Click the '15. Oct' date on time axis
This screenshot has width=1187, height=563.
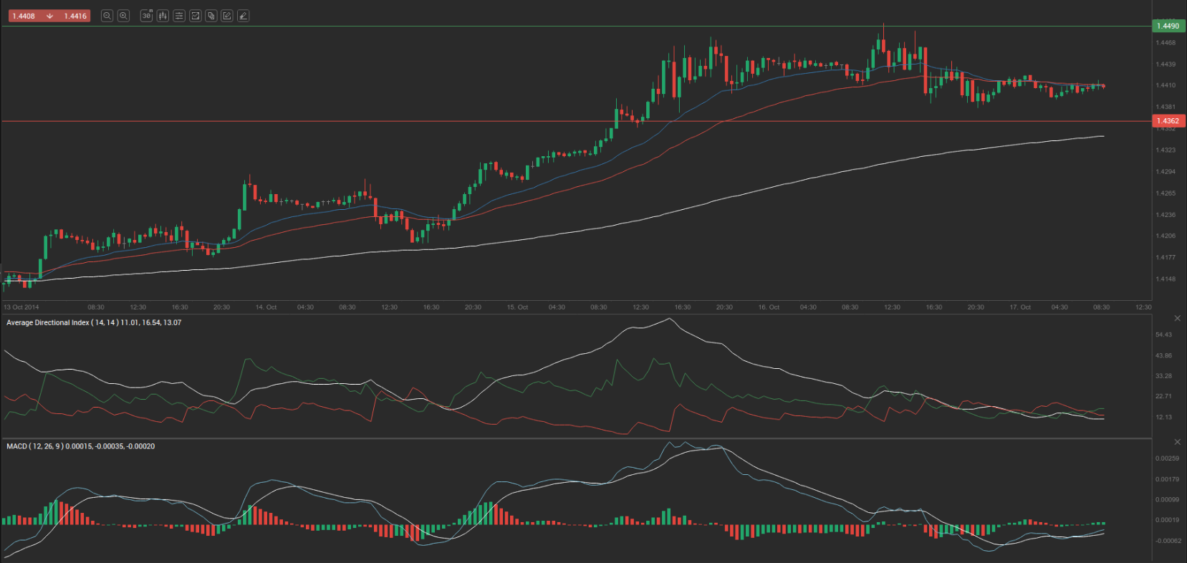517,307
